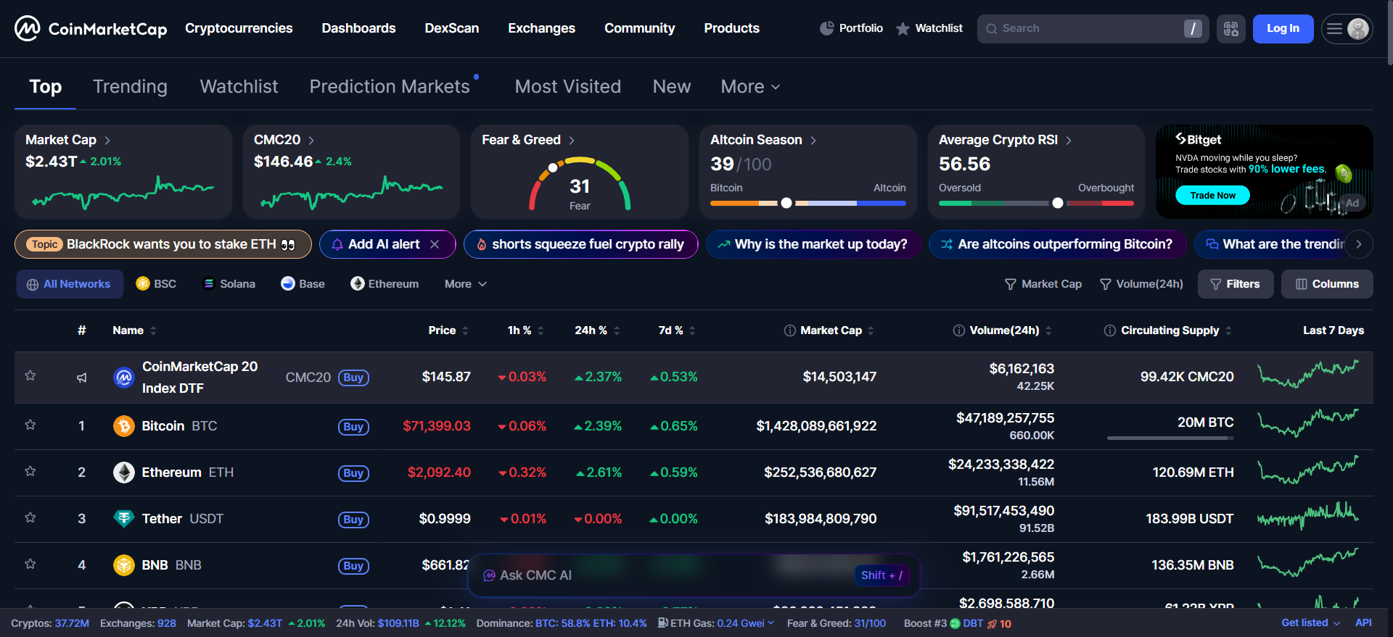Screen dimensions: 1393x637
Task: Sort the table by the Name column
Action: click(x=134, y=330)
